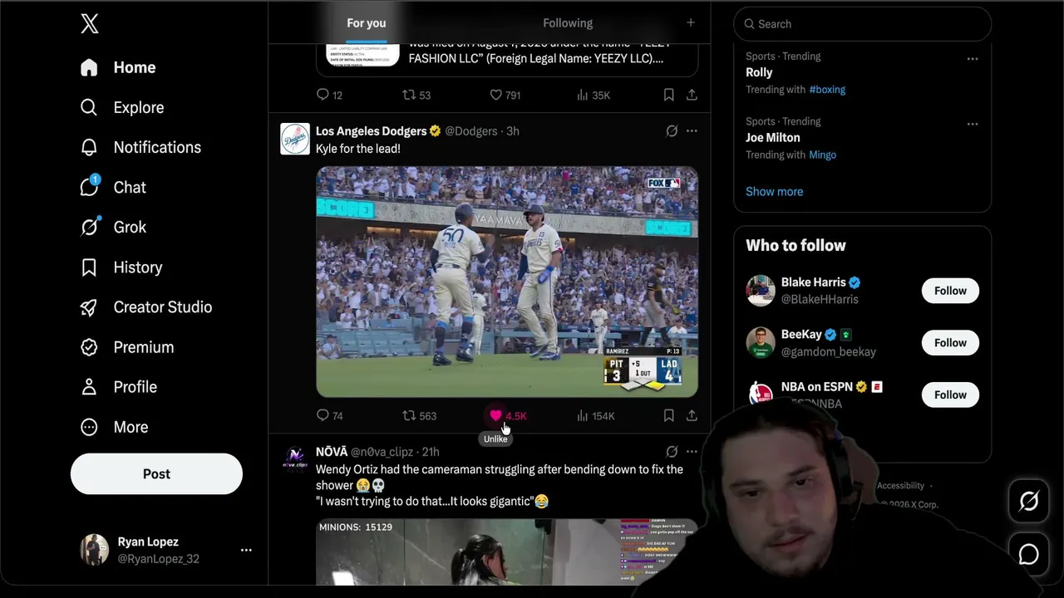
Task: Open the Joe Milton trending topic
Action: (773, 138)
